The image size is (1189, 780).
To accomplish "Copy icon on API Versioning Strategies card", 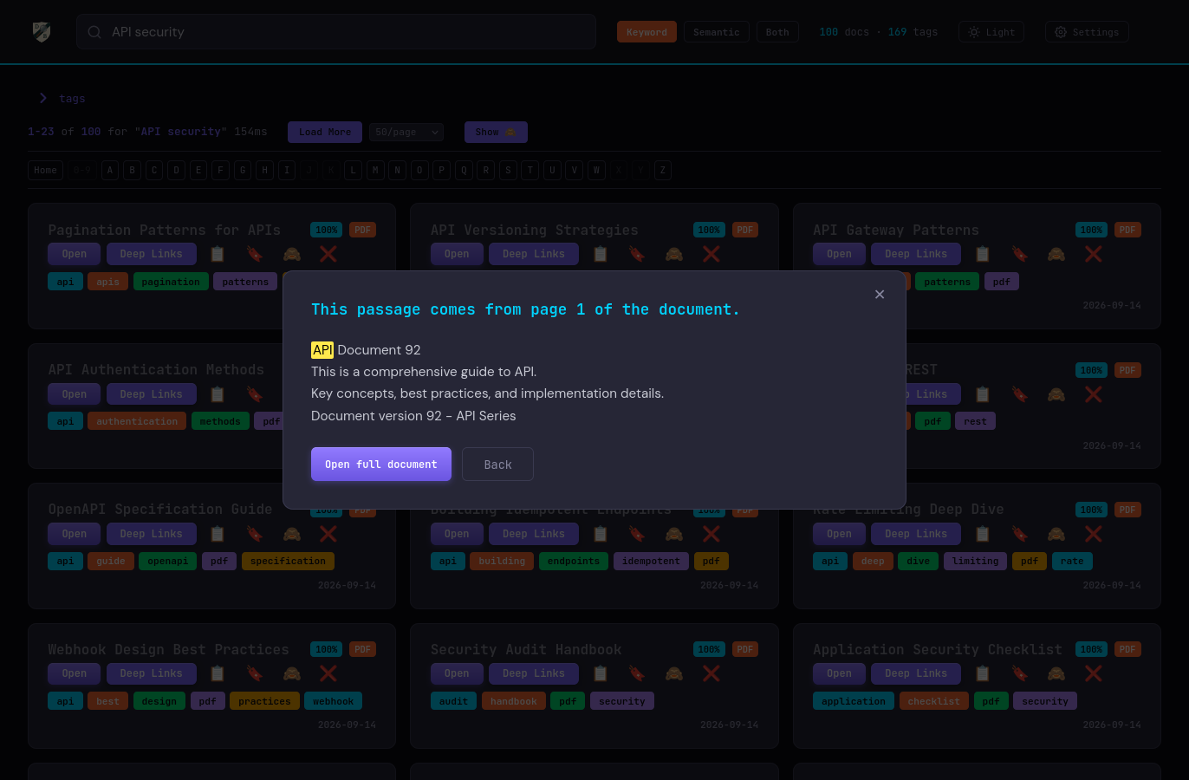I will pyautogui.click(x=600, y=254).
